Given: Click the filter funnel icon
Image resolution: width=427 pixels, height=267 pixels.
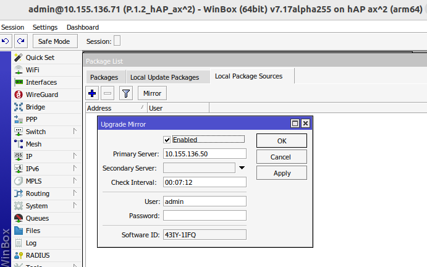Looking at the screenshot, I should point(126,93).
